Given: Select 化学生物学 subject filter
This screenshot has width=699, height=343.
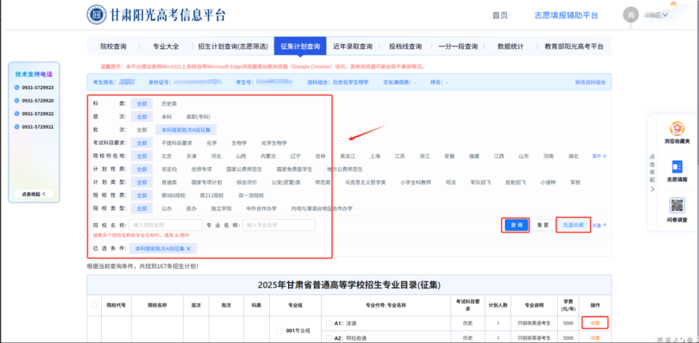Looking at the screenshot, I should click(274, 143).
